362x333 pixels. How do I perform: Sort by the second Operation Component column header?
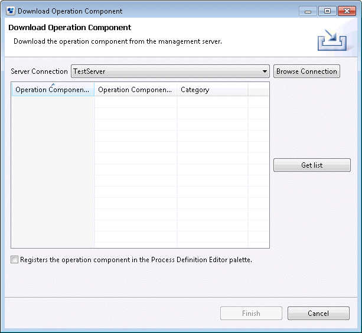coord(135,90)
